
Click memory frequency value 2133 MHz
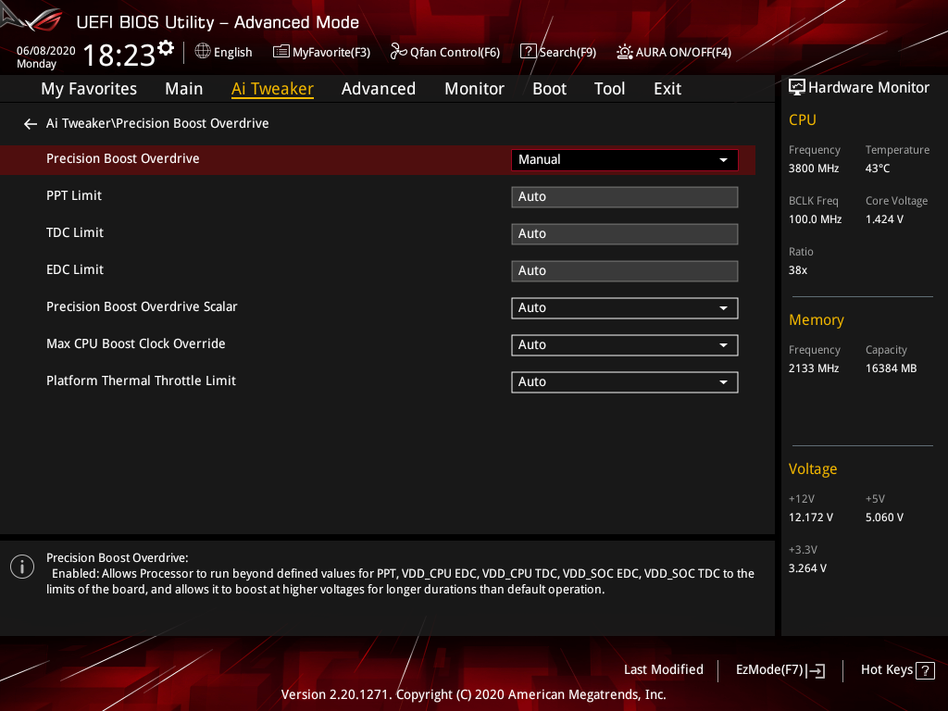813,368
